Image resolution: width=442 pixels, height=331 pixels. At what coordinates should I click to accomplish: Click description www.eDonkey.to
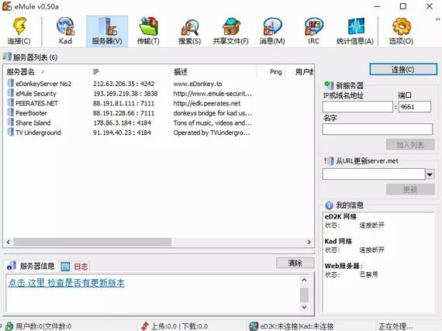coord(198,84)
